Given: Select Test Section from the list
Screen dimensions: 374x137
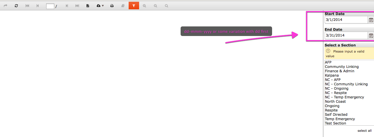Looking at the screenshot, I should (335, 123).
